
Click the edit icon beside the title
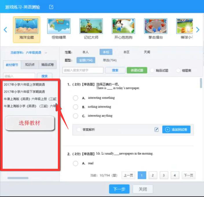tap(51, 7)
